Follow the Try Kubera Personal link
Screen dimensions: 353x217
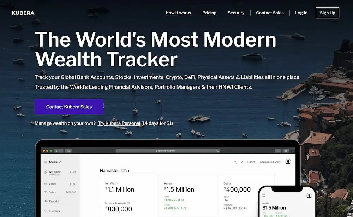(119, 123)
